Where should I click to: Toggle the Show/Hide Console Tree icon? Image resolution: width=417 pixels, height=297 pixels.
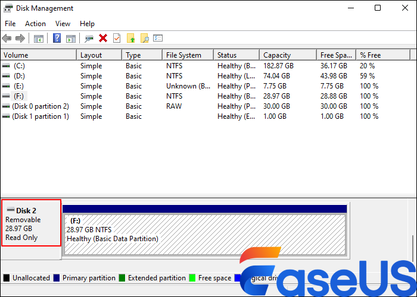[x=39, y=39]
